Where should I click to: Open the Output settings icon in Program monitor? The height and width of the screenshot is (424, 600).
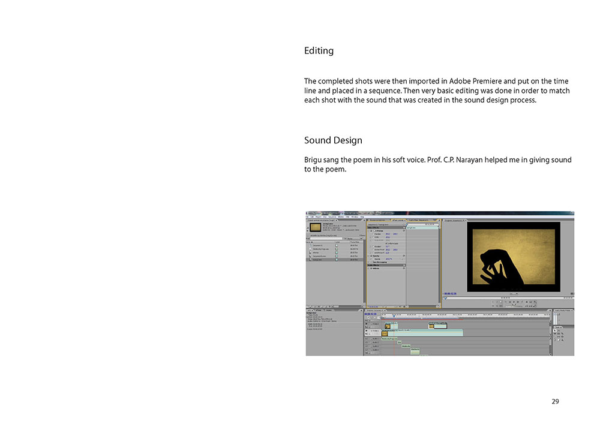(x=535, y=302)
